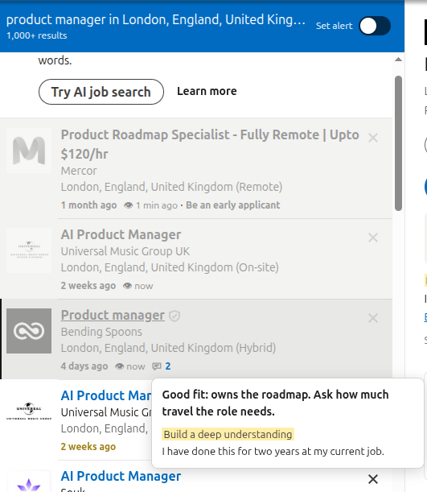Viewport: 427px width, 492px height.
Task: Open the last AI Product Manager title
Action: [x=121, y=477]
